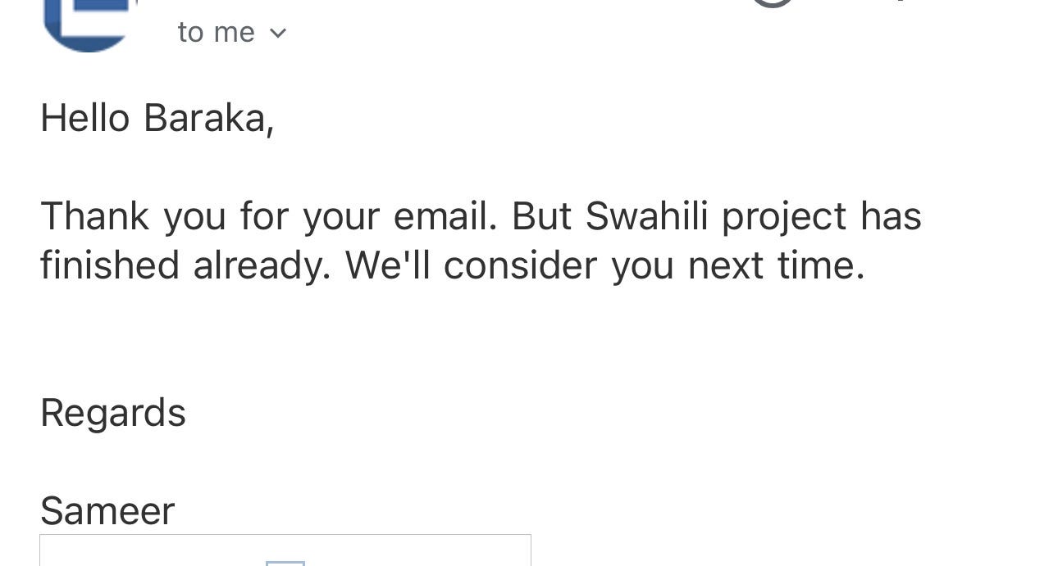Select the broken image placeholder icon in signature

(x=285, y=563)
